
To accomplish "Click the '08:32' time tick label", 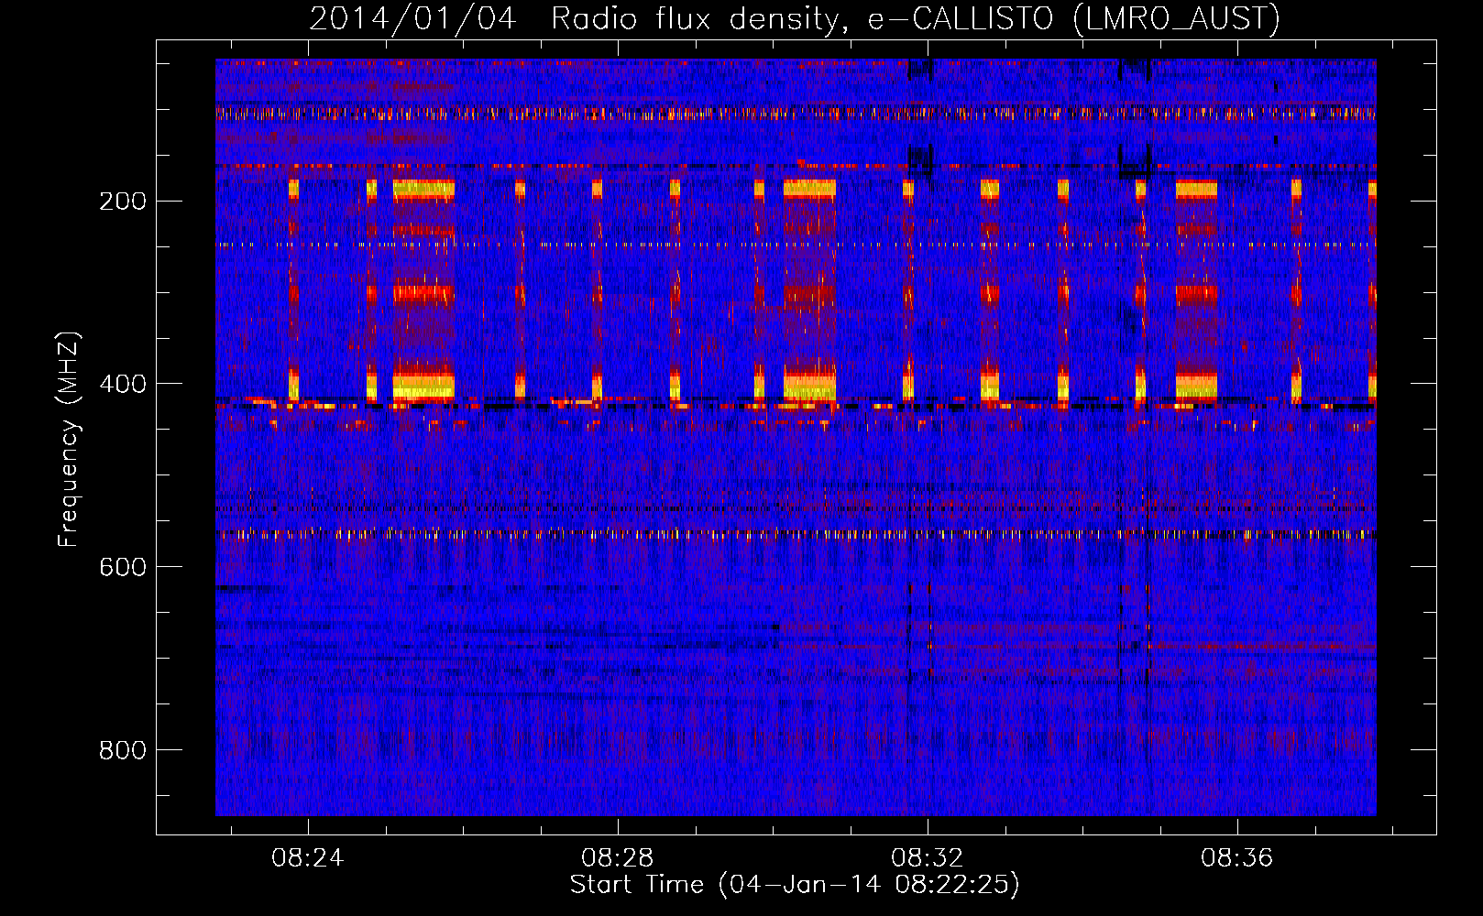I will [928, 857].
